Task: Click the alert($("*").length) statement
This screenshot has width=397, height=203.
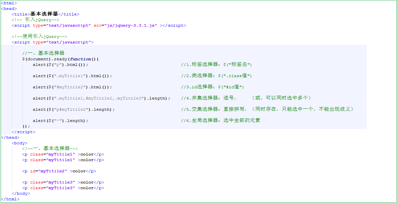Action: point(61,121)
